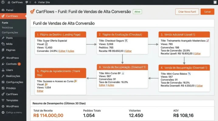The height and width of the screenshot is (121, 218).
Task: Click AOV value 'R$ 108,16'
Action: click(x=183, y=115)
